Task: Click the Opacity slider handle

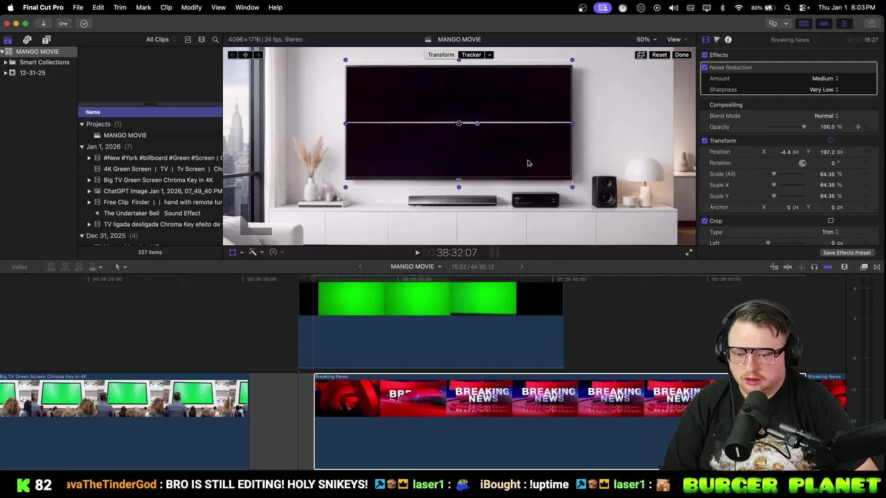Action: (x=804, y=127)
